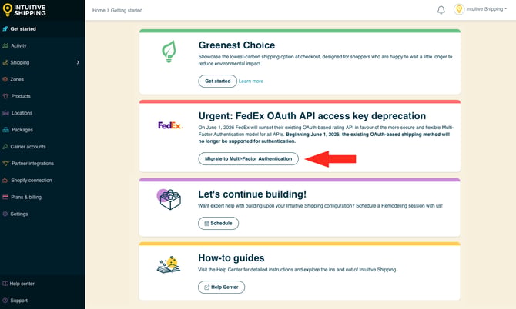
Task: Click the Shopify connection icon
Action: (x=5, y=181)
